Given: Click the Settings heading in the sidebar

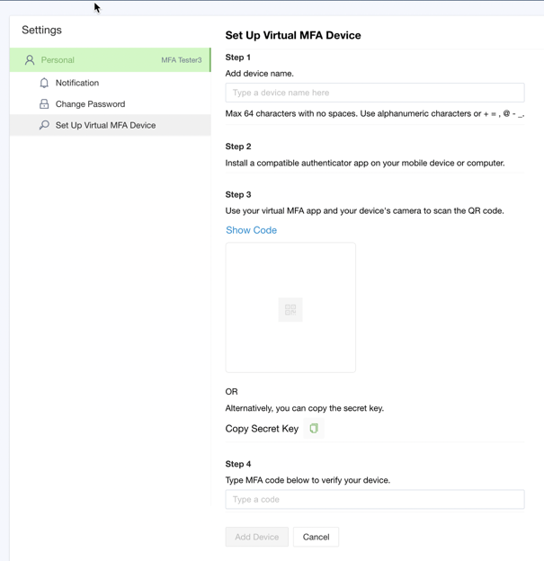Looking at the screenshot, I should [41, 30].
